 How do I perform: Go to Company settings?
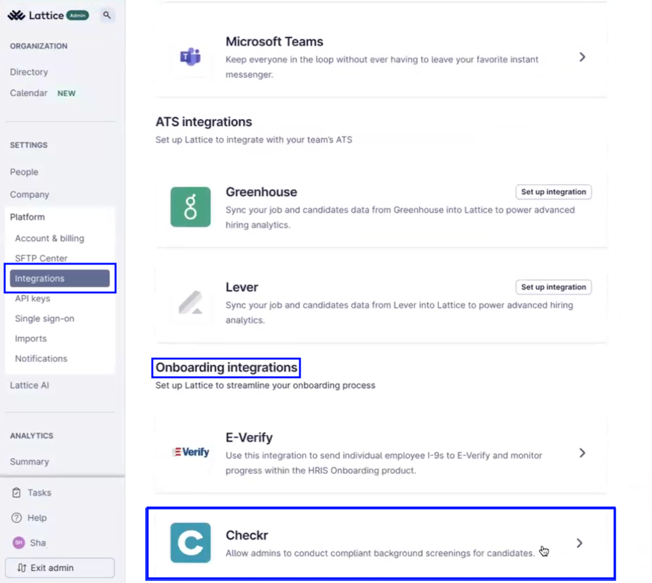point(29,194)
